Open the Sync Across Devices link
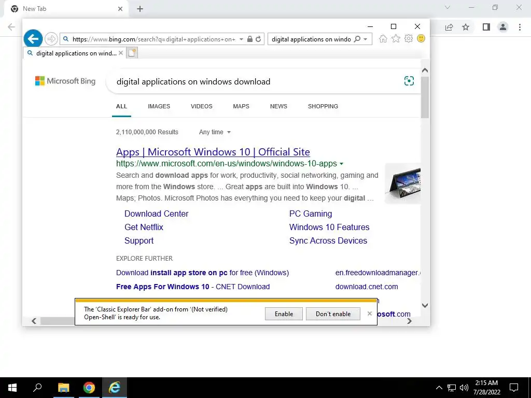The width and height of the screenshot is (531, 398). pyautogui.click(x=328, y=240)
